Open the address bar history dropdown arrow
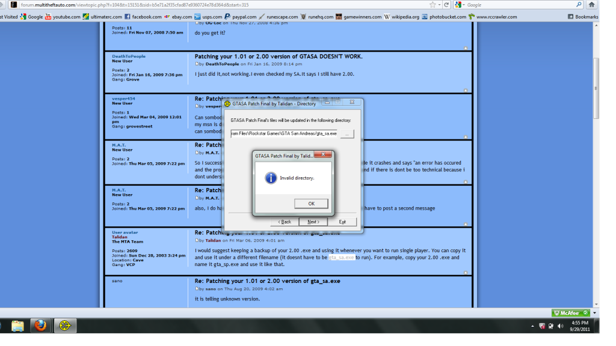Screen dimensions: 616x346 [x=439, y=5]
